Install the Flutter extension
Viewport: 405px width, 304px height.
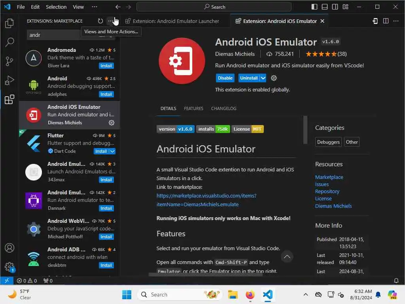101,152
